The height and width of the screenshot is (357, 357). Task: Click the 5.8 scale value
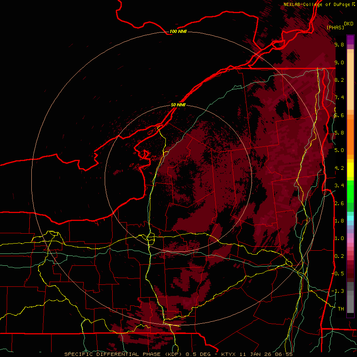pyautogui.click(x=339, y=132)
